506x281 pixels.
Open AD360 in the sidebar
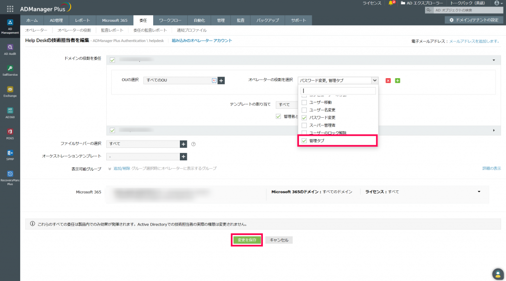coord(10,113)
